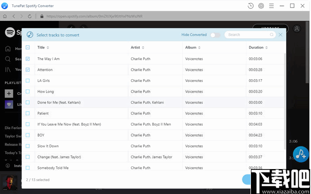311x194 pixels.
Task: Click the How Long track title
Action: pyautogui.click(x=46, y=92)
